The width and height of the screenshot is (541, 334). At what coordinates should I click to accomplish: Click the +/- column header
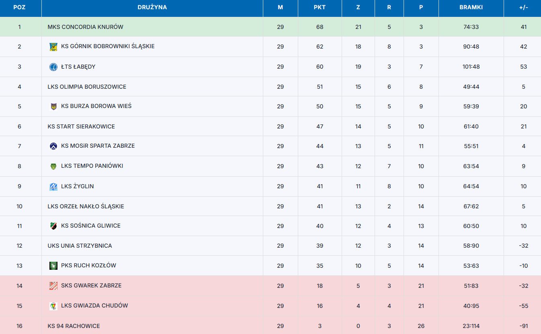click(523, 7)
